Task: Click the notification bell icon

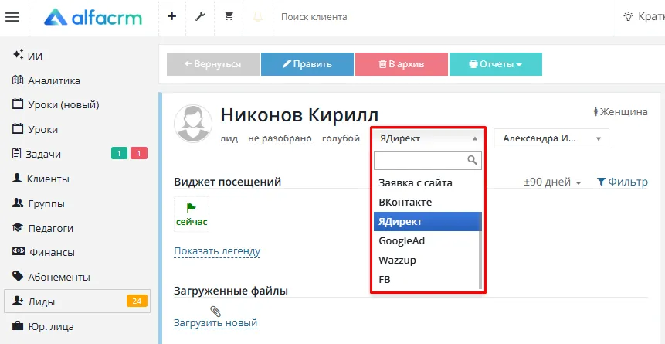Action: (258, 16)
